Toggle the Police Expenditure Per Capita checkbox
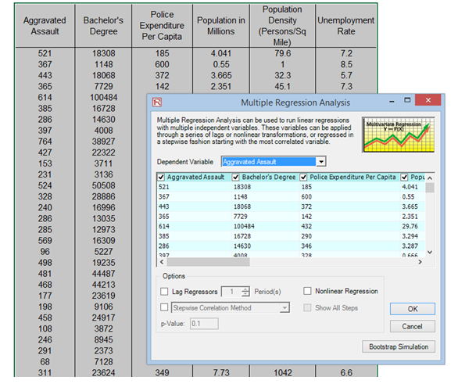This screenshot has width=458, height=384. [303, 177]
